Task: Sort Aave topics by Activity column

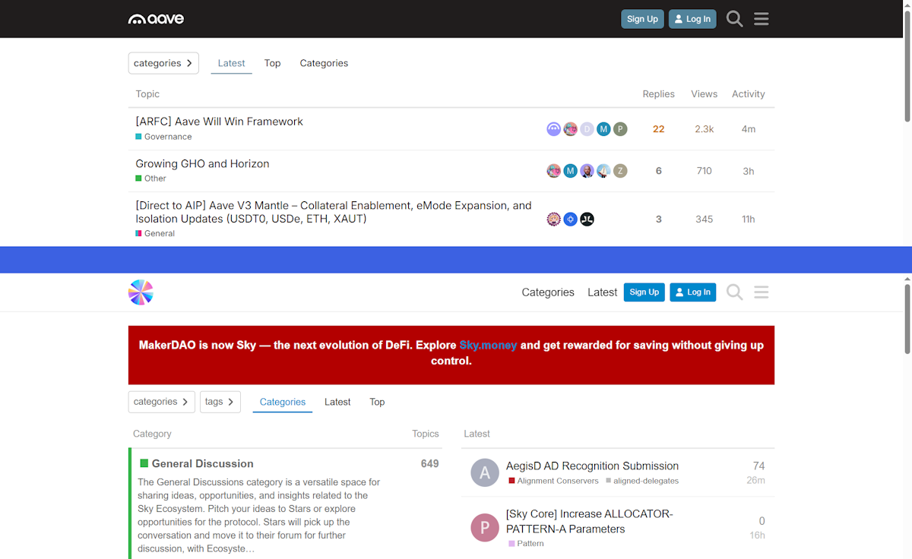Action: click(748, 94)
